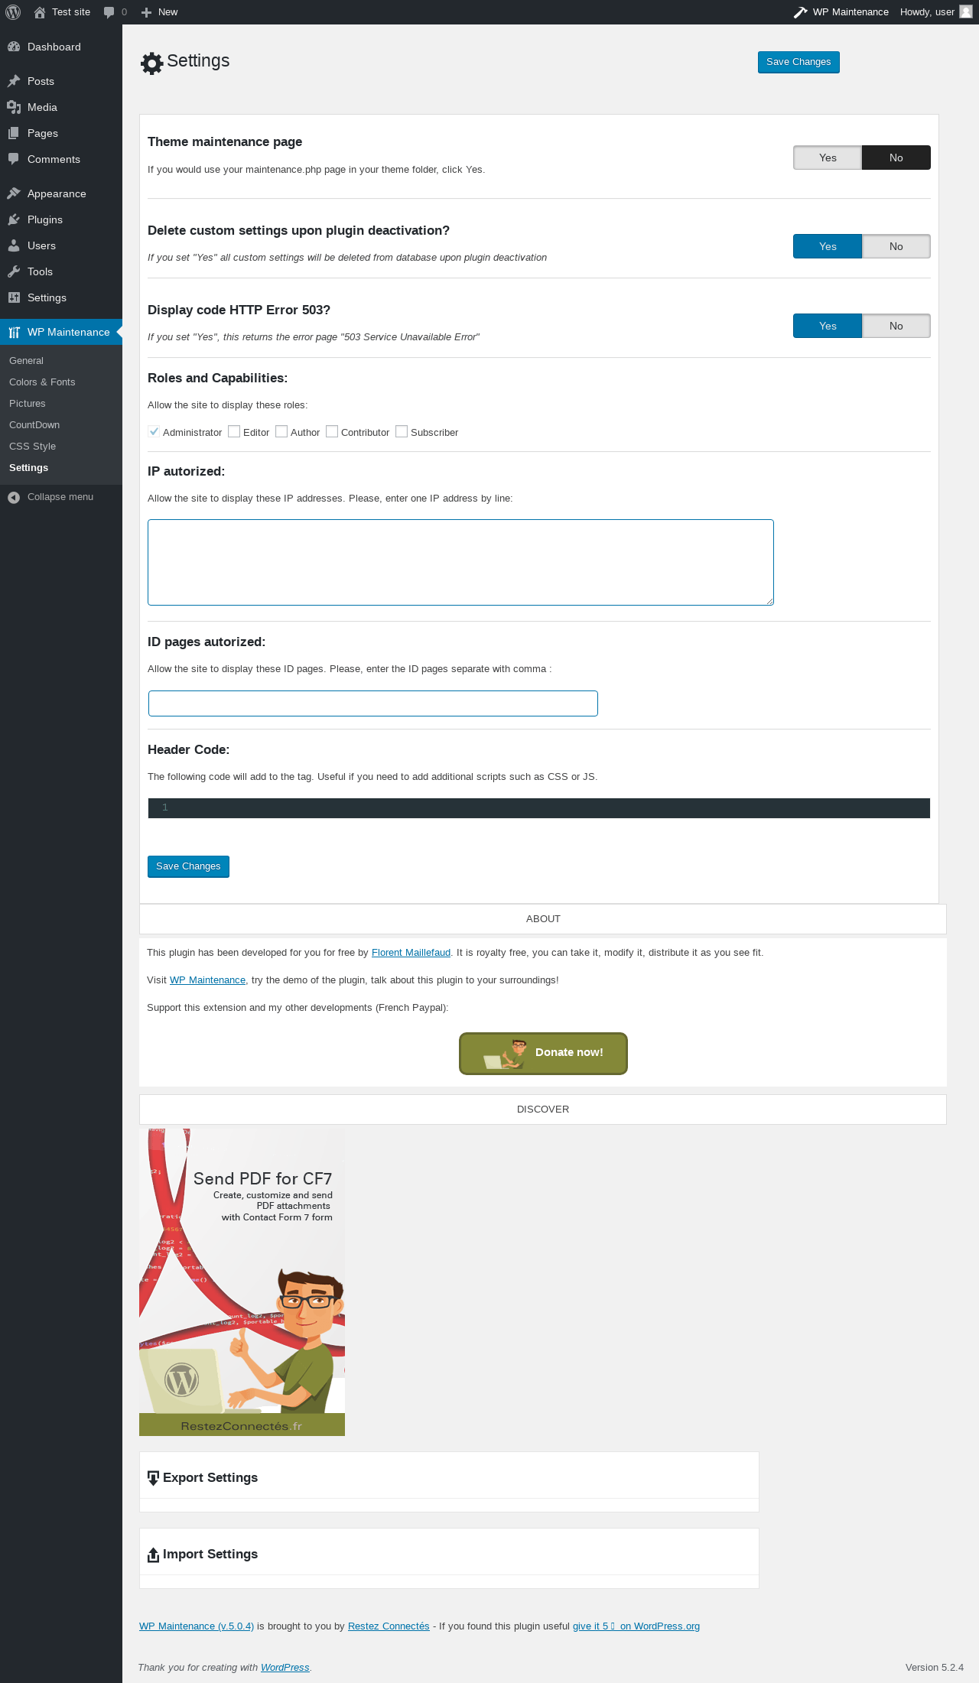This screenshot has width=979, height=1683.
Task: Enable the Editor role checkbox
Action: [x=234, y=431]
